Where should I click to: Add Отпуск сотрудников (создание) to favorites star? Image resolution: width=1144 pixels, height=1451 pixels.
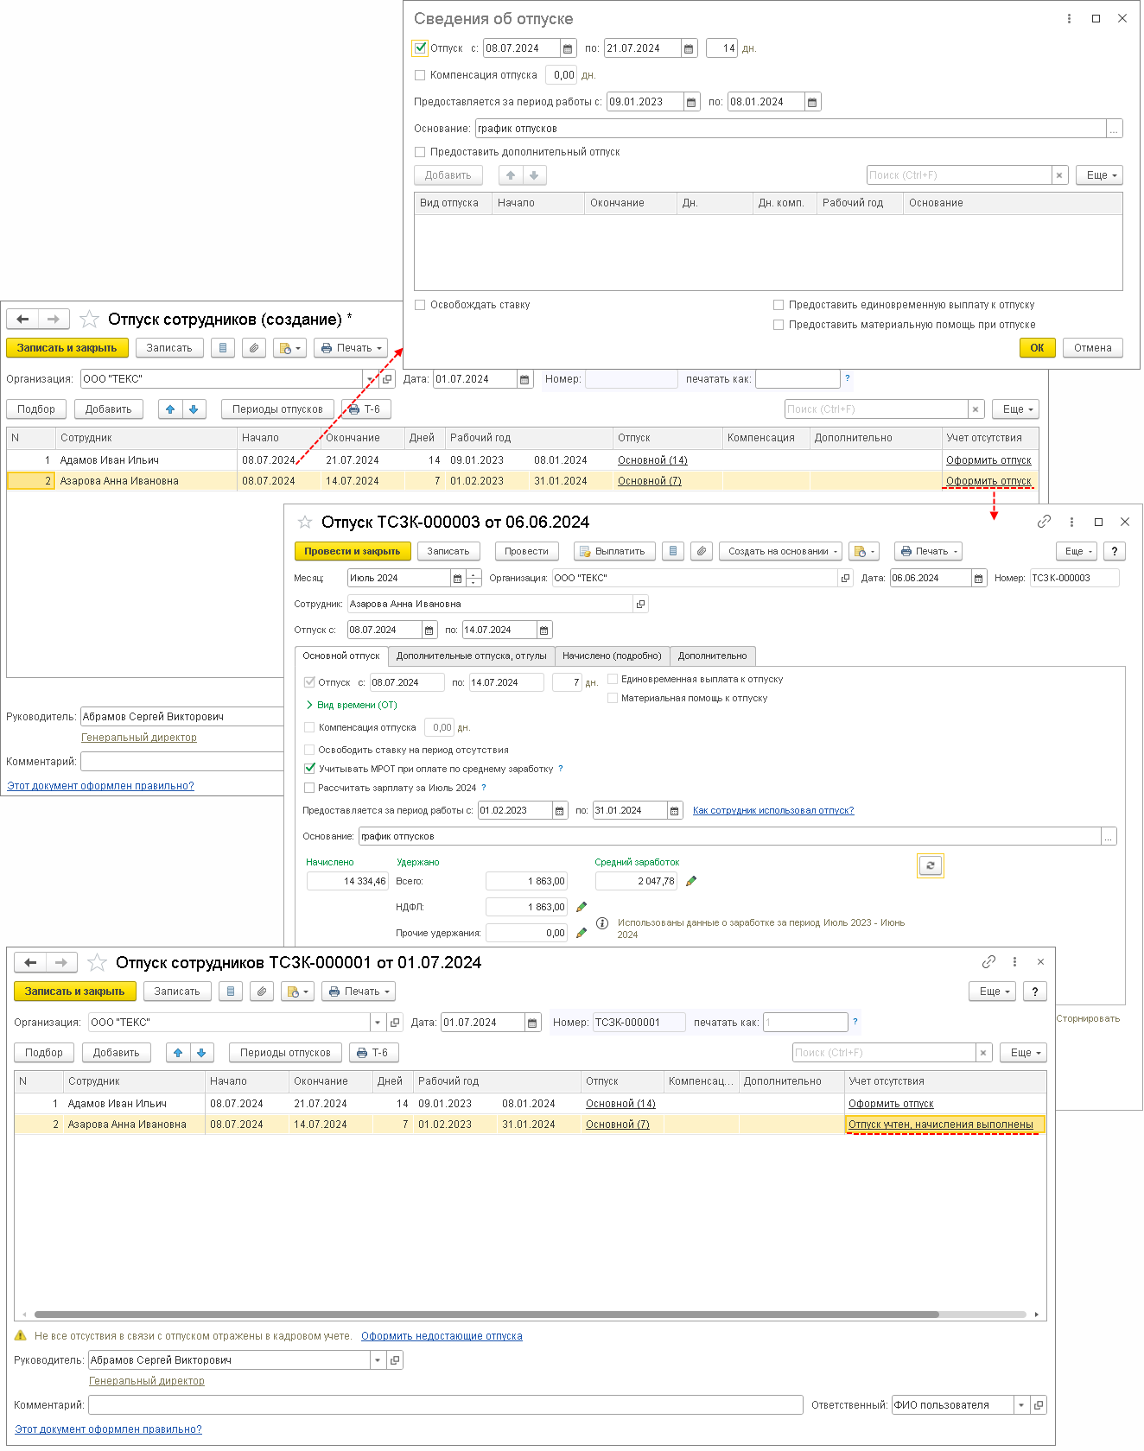click(89, 320)
